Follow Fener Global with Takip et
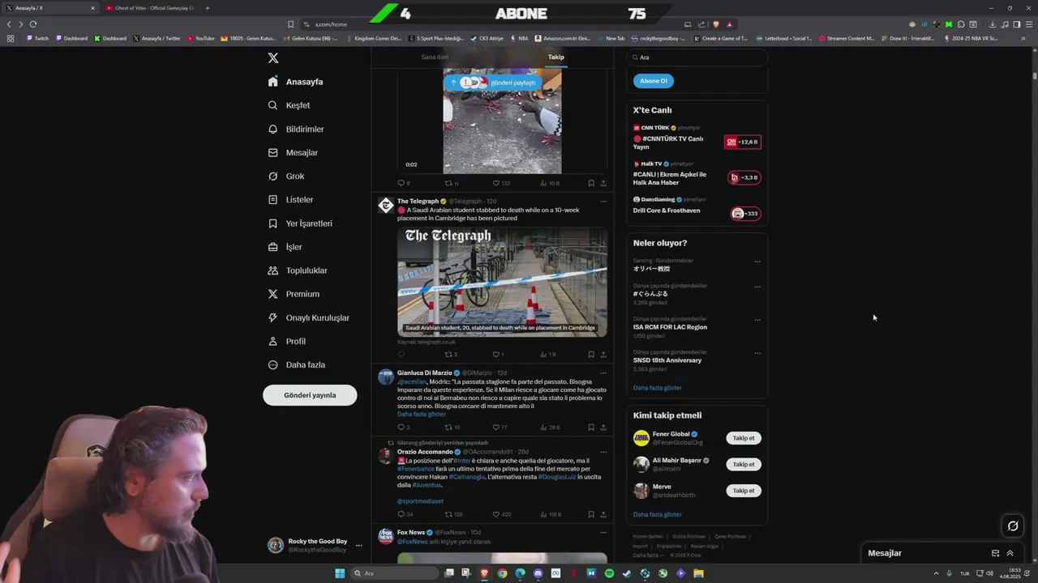 [743, 438]
